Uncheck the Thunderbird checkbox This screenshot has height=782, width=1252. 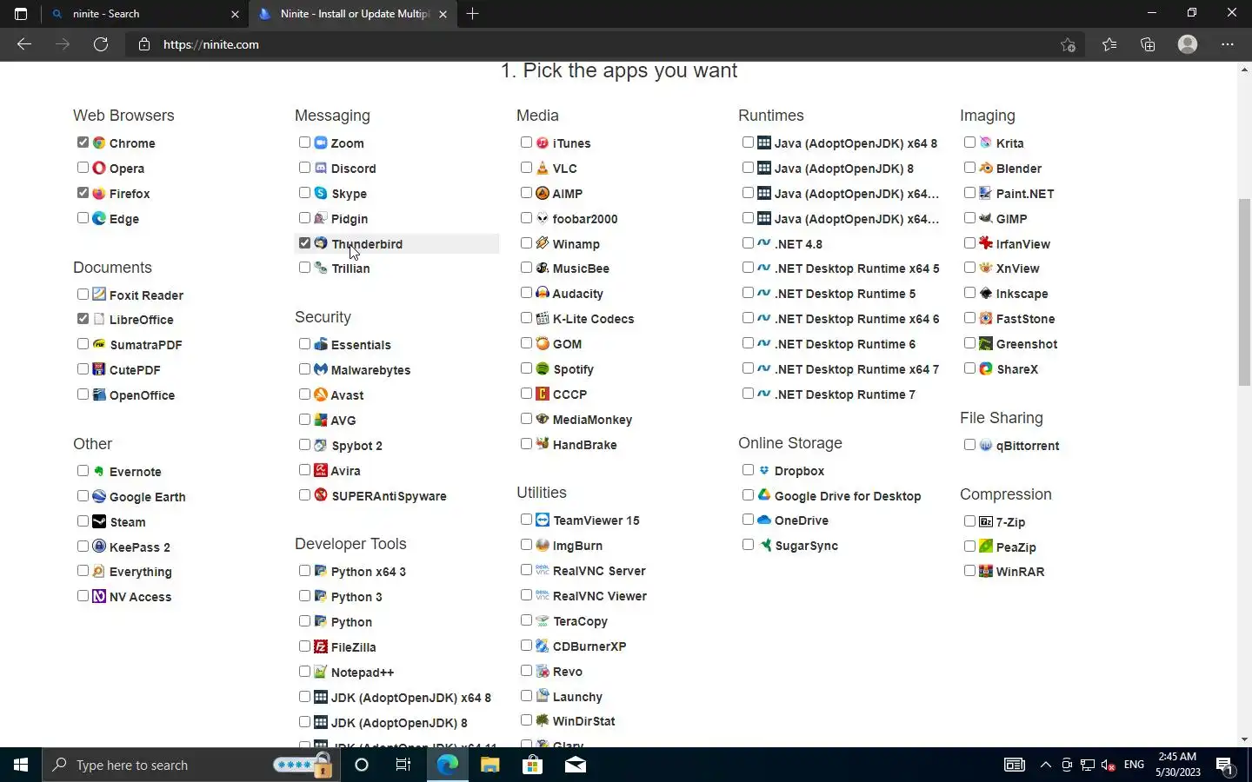point(304,243)
